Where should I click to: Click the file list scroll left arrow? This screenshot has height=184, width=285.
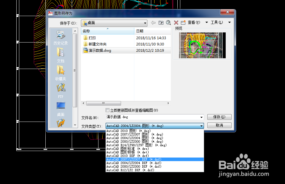tap(83, 103)
